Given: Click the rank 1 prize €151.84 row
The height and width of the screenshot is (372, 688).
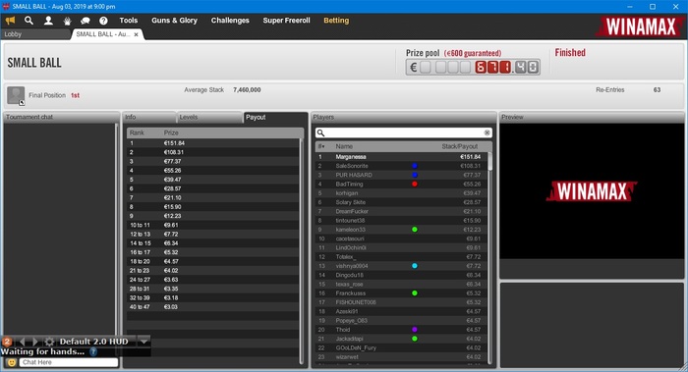Looking at the screenshot, I should click(212, 143).
